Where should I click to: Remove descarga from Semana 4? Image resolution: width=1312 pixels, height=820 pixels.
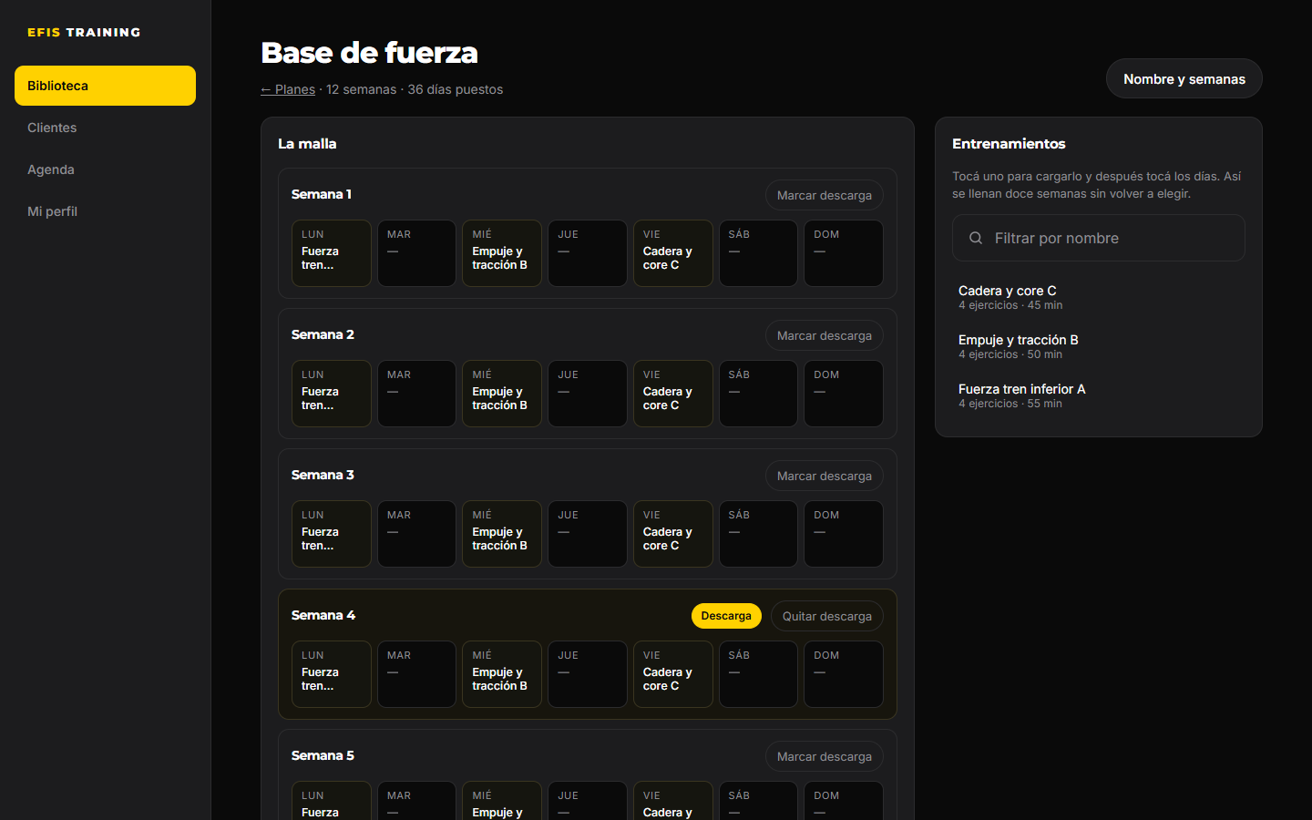pos(826,616)
